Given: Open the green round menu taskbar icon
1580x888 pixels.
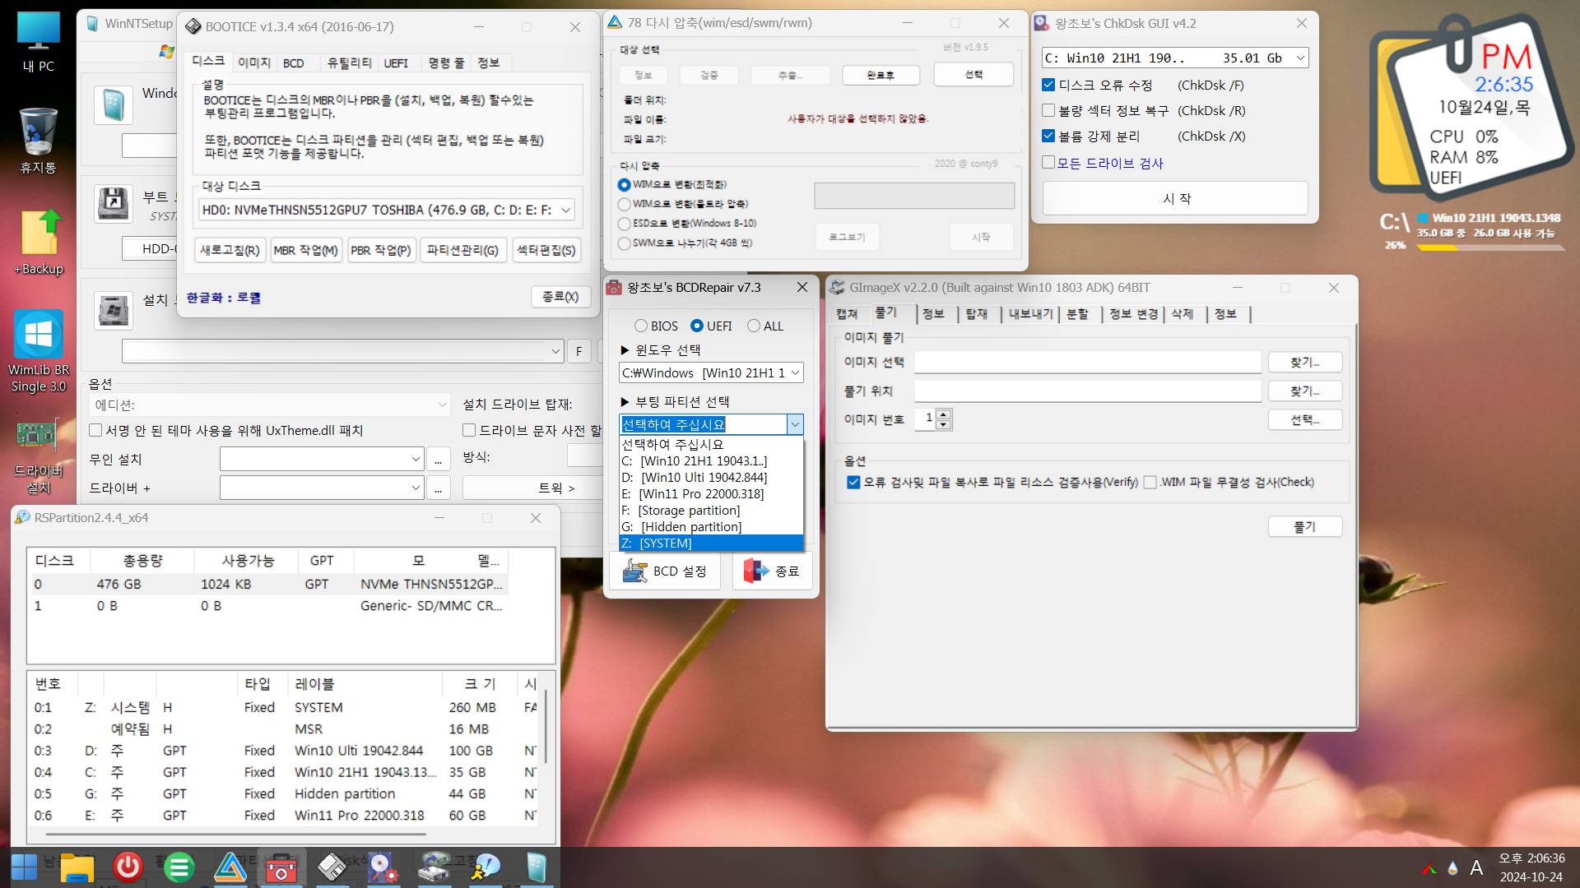Looking at the screenshot, I should (179, 867).
